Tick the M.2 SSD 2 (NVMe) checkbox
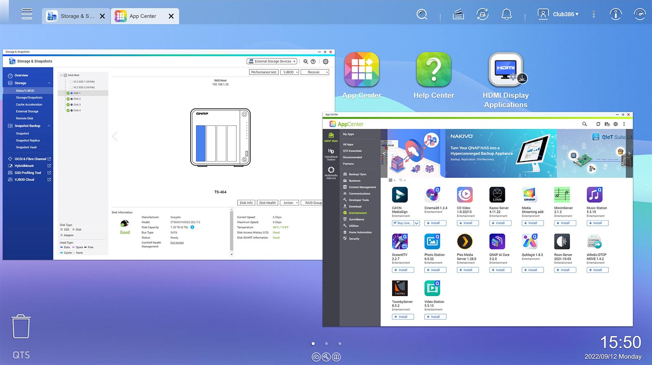The height and width of the screenshot is (365, 652). 71,87
